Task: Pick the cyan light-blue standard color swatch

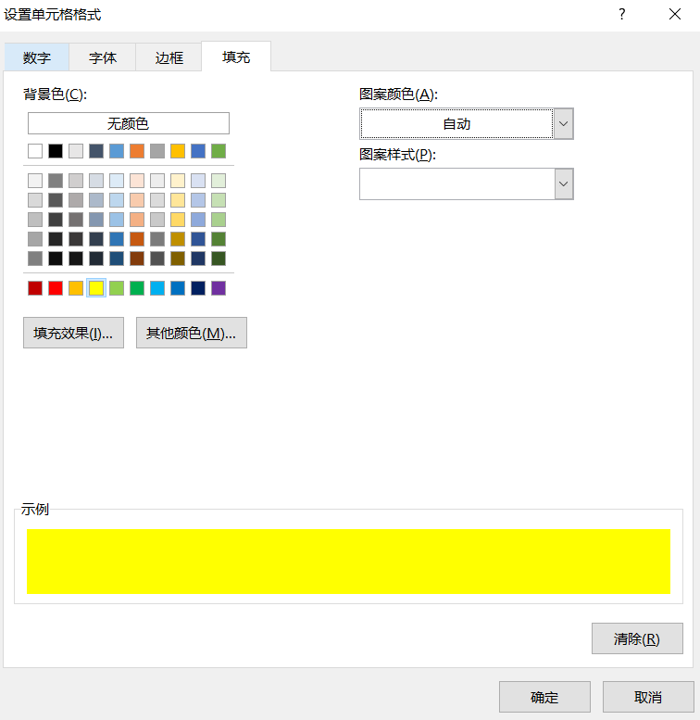Action: tap(157, 288)
